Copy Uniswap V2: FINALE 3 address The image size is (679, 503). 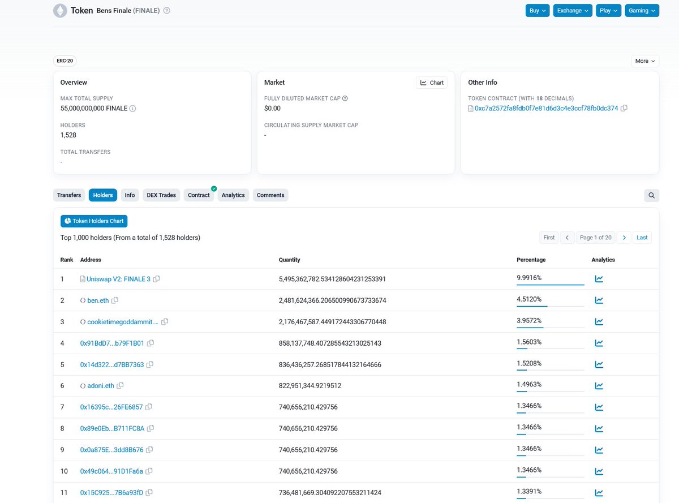tap(157, 279)
